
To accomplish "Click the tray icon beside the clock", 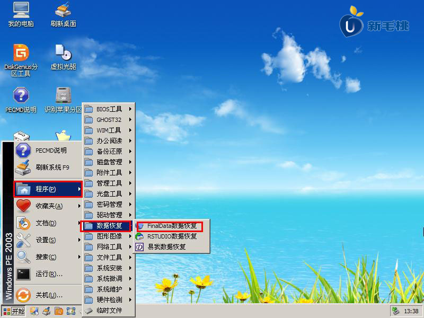I will (395, 311).
